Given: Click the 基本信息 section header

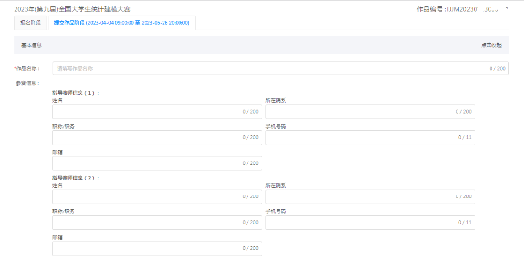Looking at the screenshot, I should 31,45.
